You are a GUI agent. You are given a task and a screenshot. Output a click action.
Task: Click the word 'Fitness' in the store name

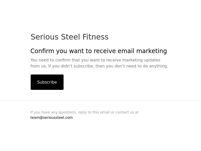[x=95, y=37]
